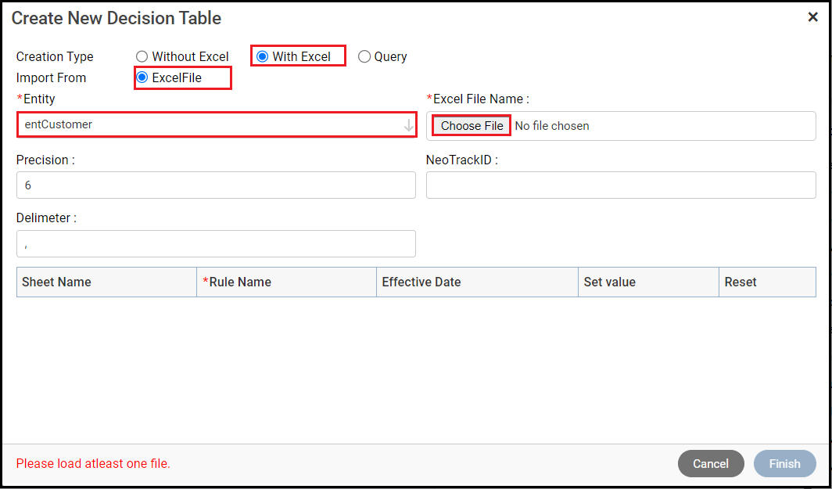Choose the Query creation type option
The image size is (832, 489).
(x=364, y=56)
